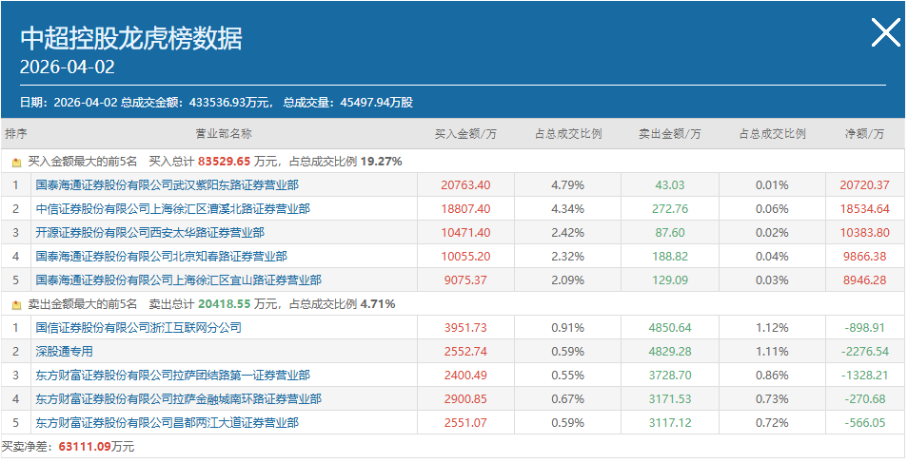
Task: Open 国信证券浙江互联网分公司 link
Action: click(138, 328)
